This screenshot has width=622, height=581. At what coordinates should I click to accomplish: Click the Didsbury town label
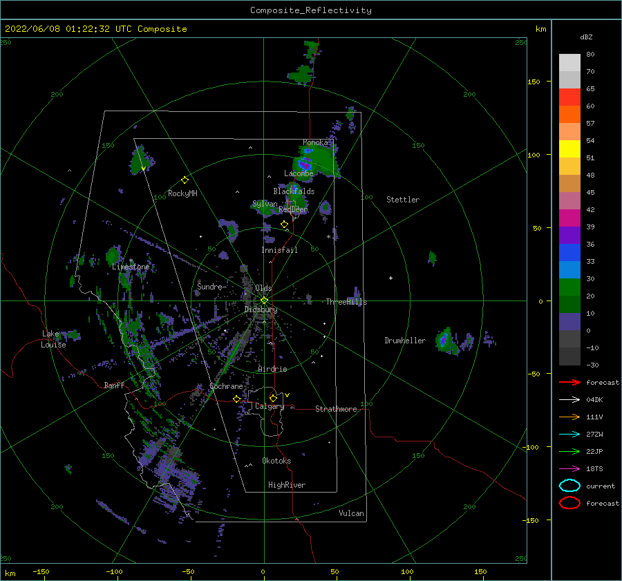261,309
